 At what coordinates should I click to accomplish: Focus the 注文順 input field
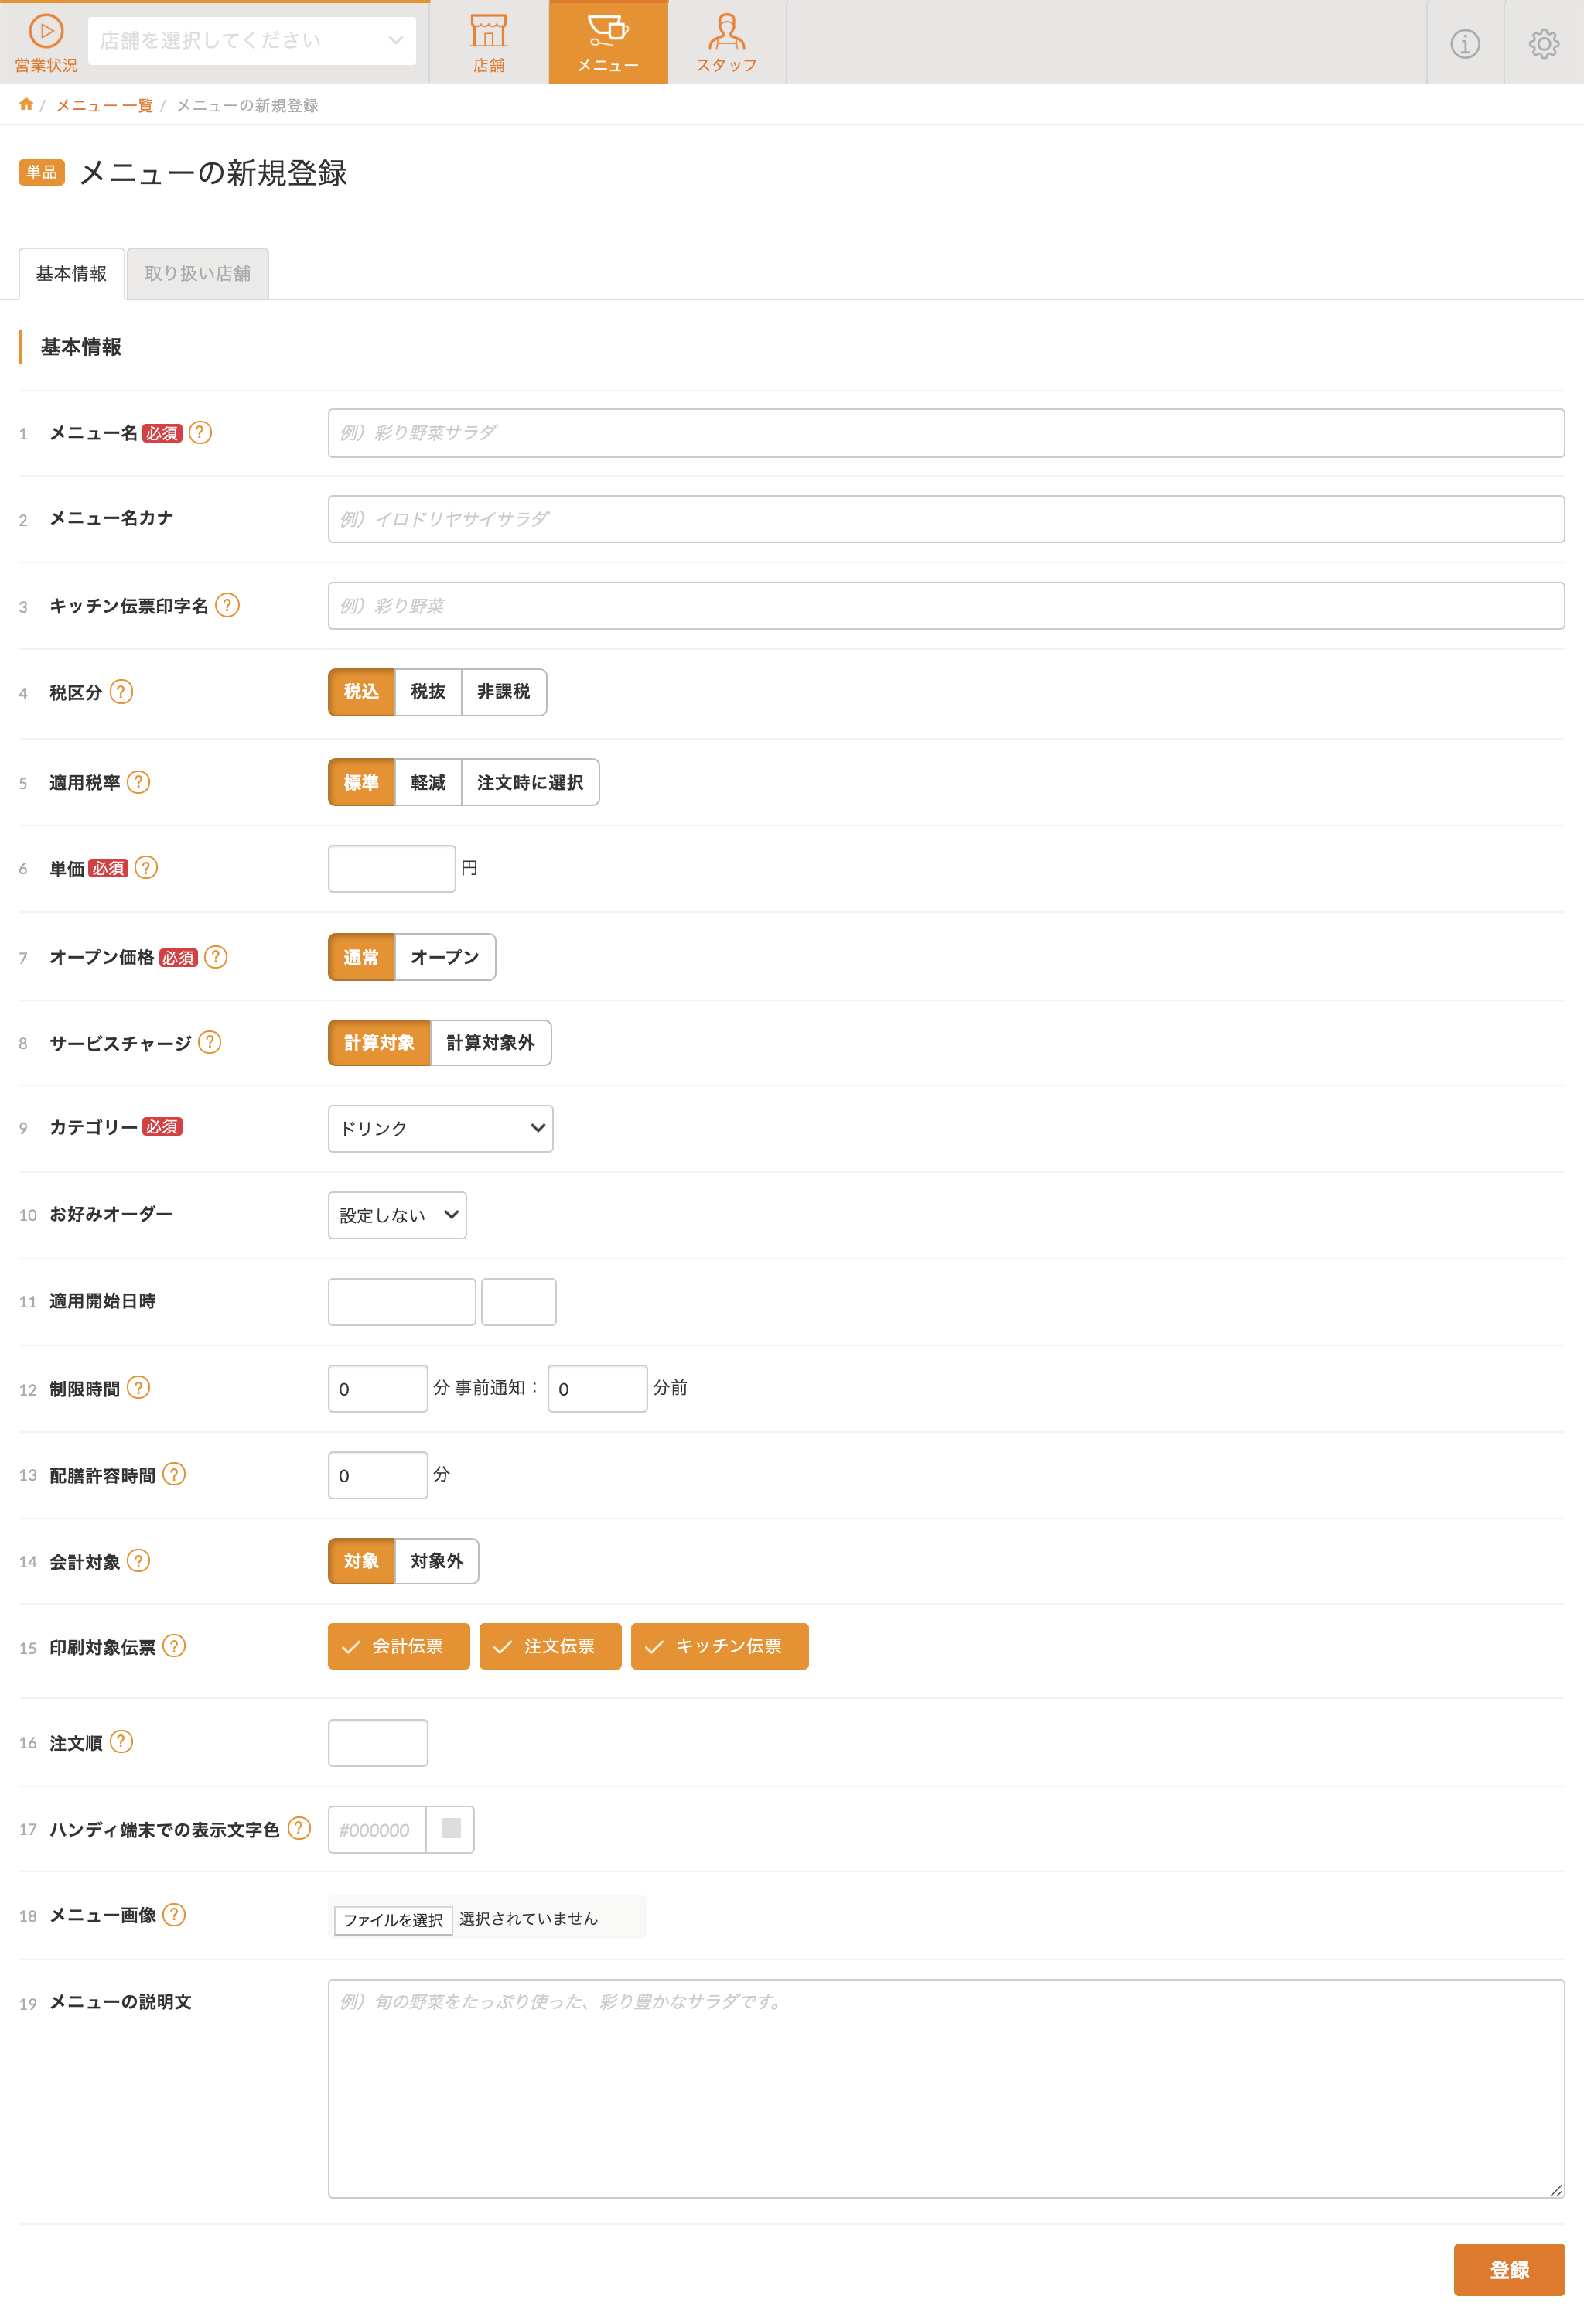point(378,1743)
